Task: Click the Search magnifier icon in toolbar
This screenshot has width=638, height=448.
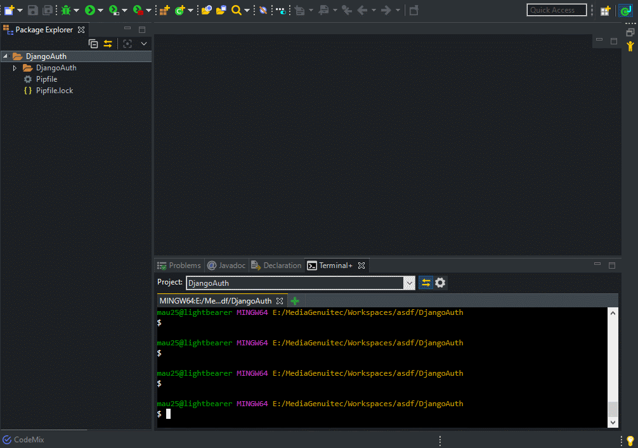Action: pos(236,10)
